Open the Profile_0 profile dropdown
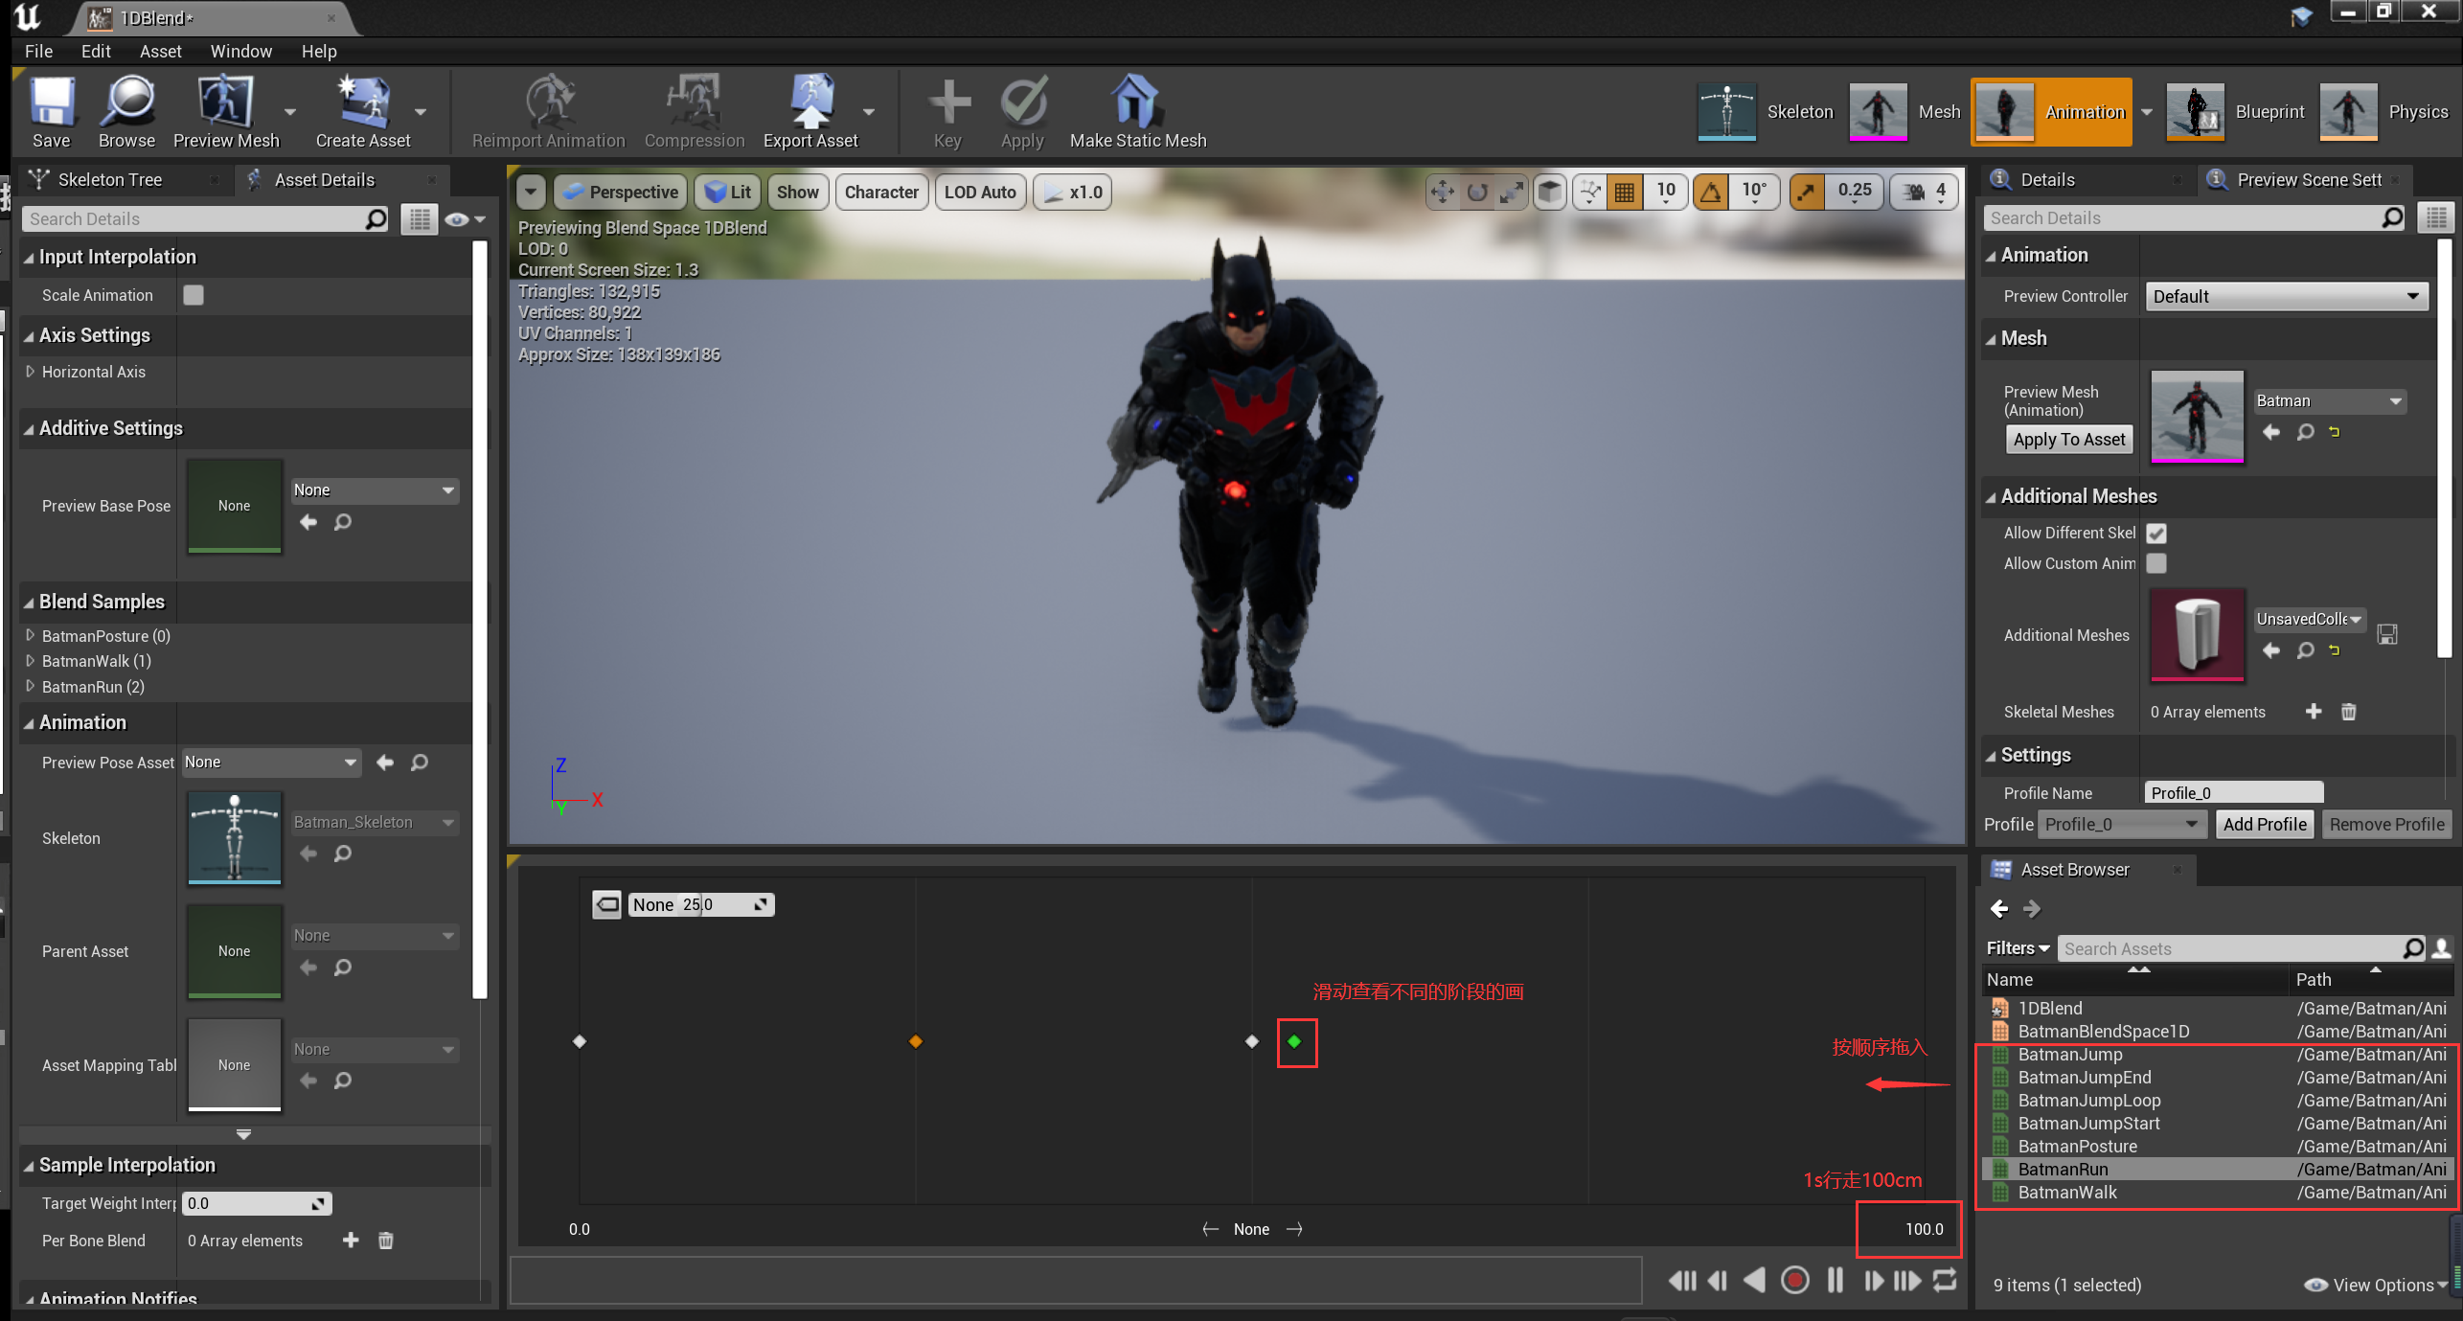Screen dimensions: 2463x1321 click(x=2122, y=824)
